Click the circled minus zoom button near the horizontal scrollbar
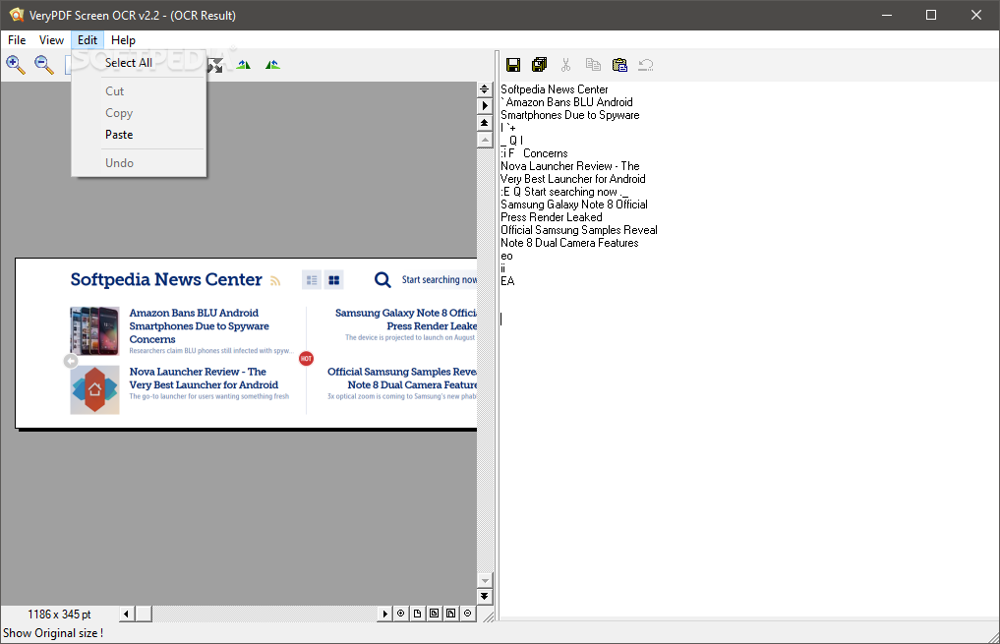Screen dimensions: 1000x644 tap(467, 614)
